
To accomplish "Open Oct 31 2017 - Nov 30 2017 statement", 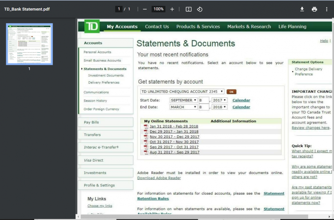I will coord(174,142).
